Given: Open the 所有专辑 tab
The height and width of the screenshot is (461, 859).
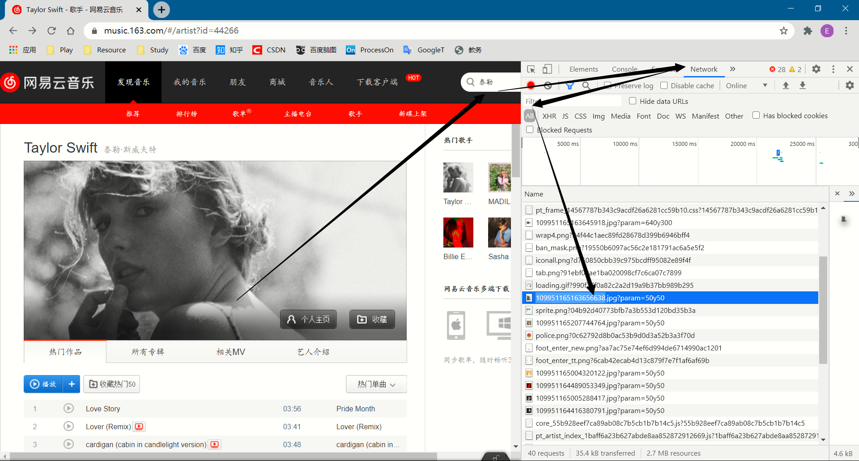Looking at the screenshot, I should pos(148,352).
